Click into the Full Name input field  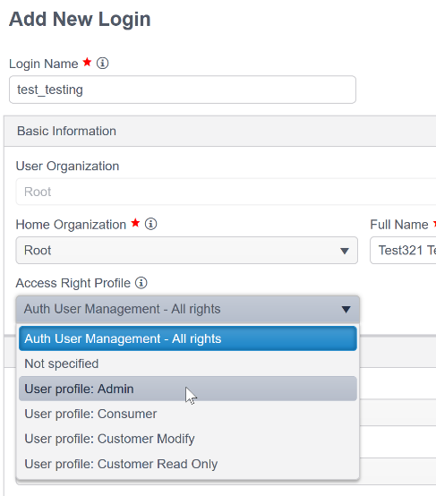click(x=403, y=250)
